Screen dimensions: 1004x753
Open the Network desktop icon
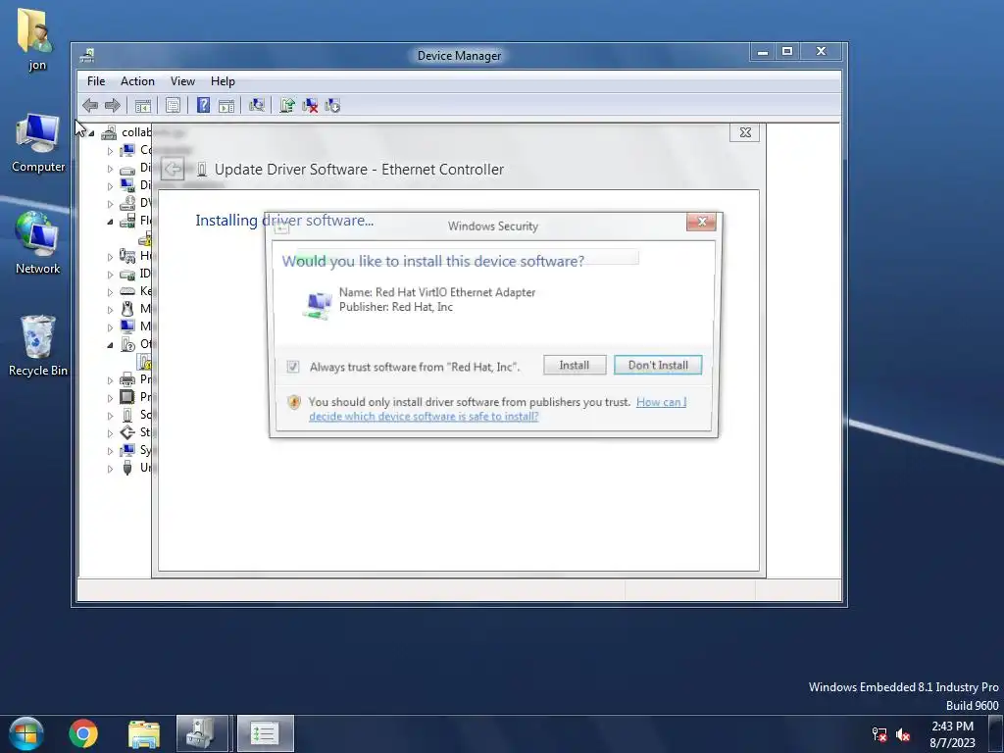tap(38, 243)
